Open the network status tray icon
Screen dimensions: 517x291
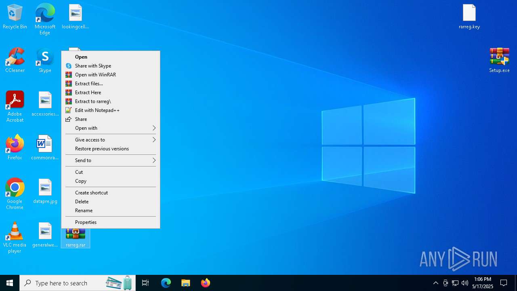click(455, 283)
